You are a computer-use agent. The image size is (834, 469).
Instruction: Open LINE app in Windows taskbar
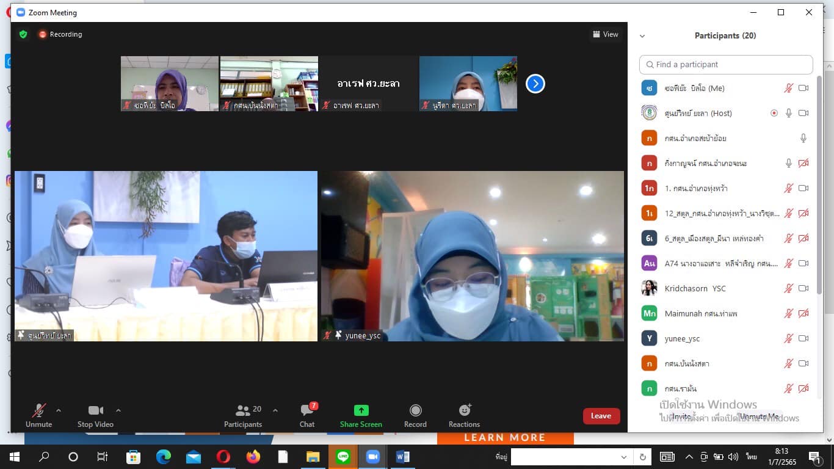pyautogui.click(x=343, y=457)
